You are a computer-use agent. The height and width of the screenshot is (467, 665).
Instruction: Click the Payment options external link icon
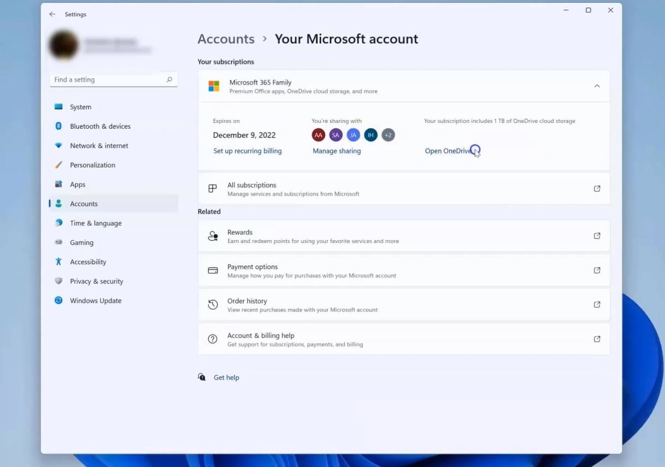[597, 270]
